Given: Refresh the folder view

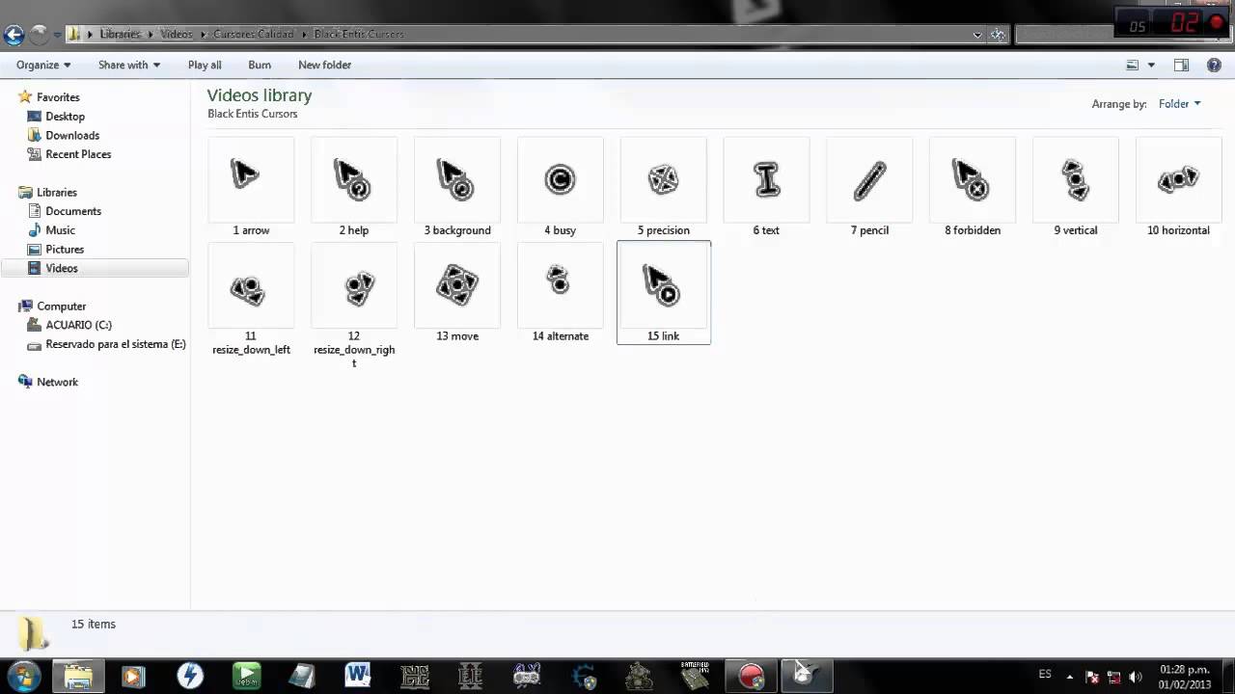Looking at the screenshot, I should (x=998, y=35).
